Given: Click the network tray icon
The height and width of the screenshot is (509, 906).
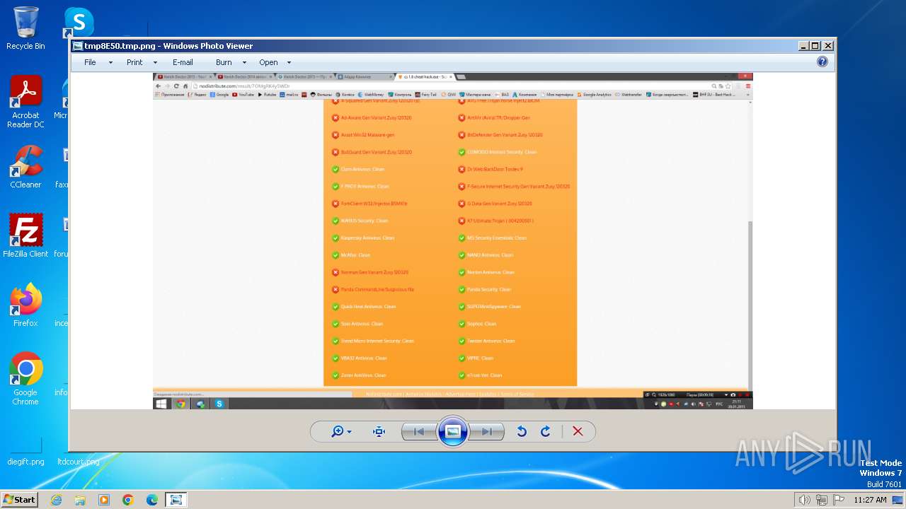Looking at the screenshot, I should 822,500.
